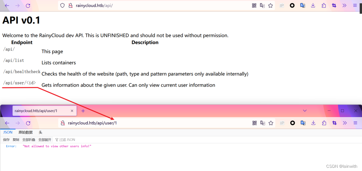The image size is (362, 171).
Task: Open downloads panel in lower browser
Action: (x=313, y=123)
